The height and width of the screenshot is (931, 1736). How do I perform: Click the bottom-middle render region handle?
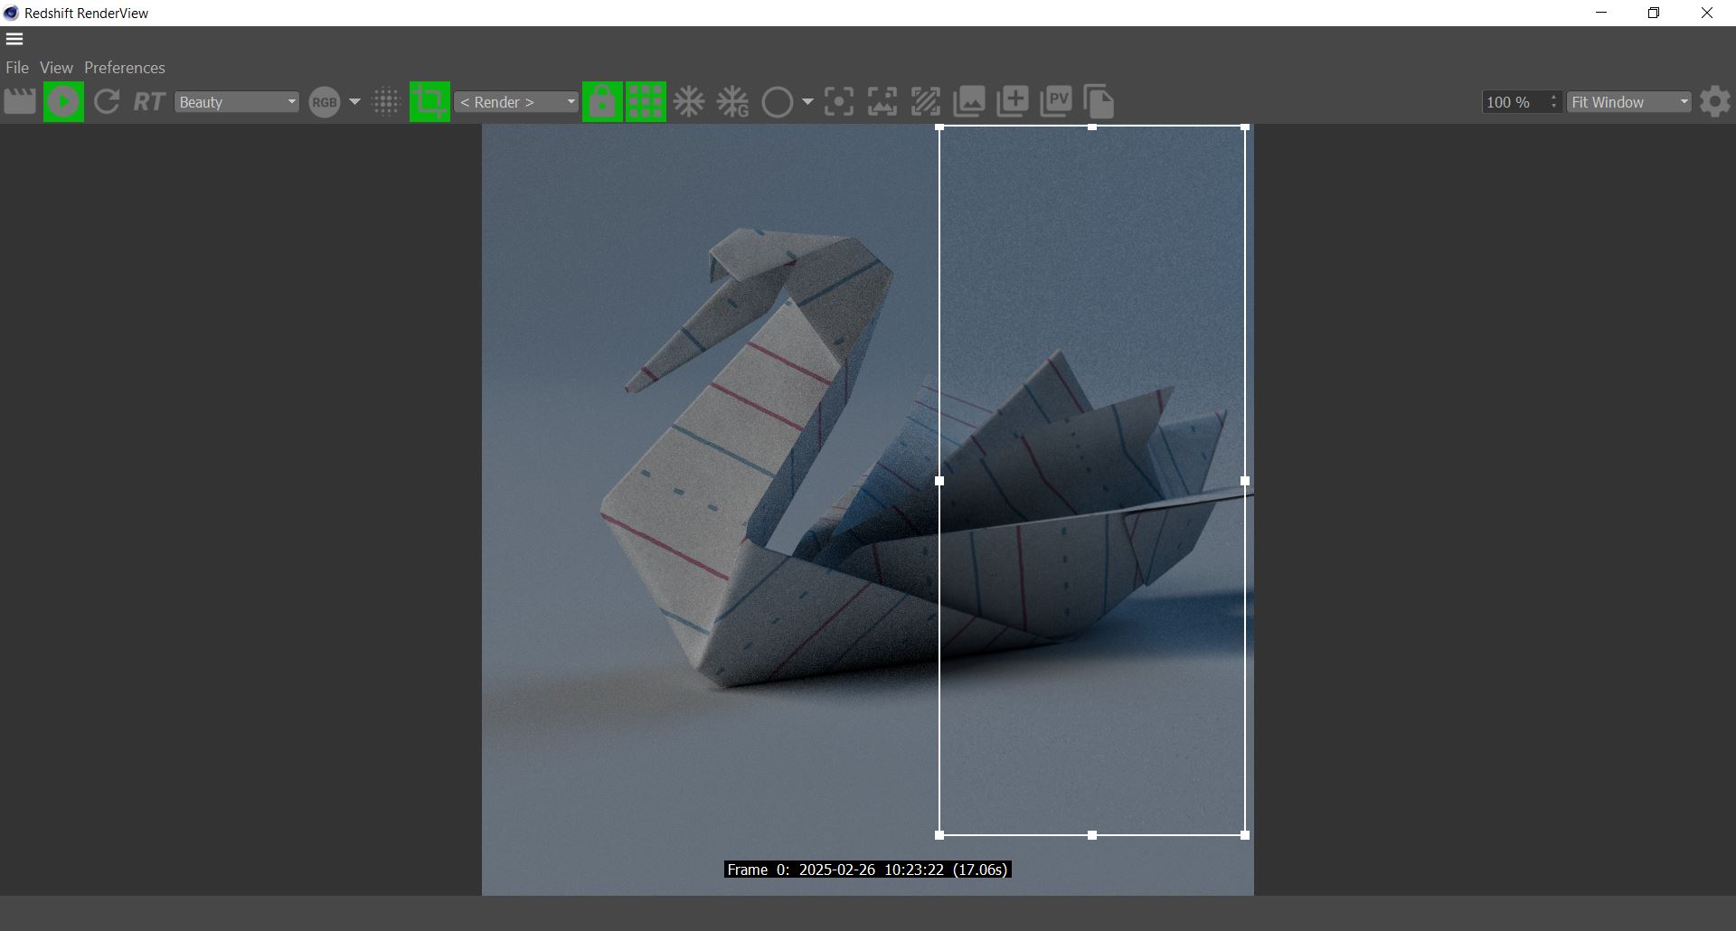(x=1092, y=835)
